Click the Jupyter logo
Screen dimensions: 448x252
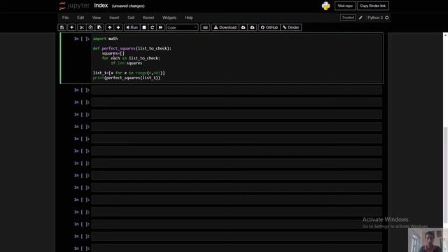click(x=74, y=6)
